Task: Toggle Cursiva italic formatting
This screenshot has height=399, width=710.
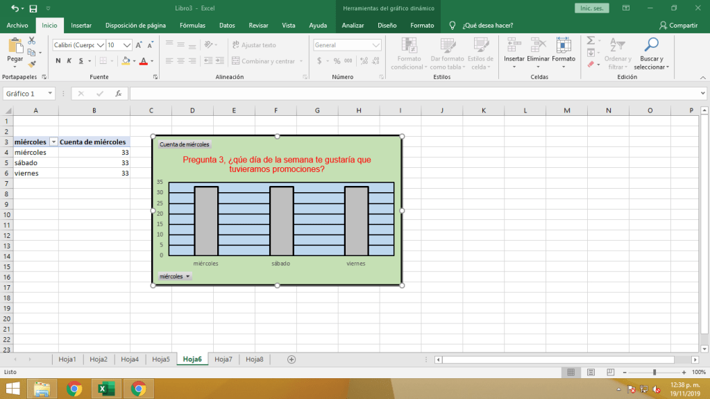Action: (69, 61)
